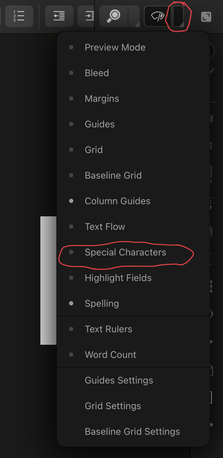Select the numbered list icon

[19, 16]
